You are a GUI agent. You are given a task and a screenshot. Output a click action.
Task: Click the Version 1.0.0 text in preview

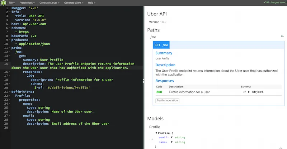(157, 22)
